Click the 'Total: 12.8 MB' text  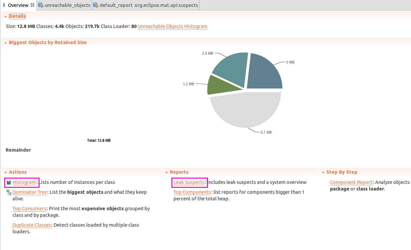(99, 140)
